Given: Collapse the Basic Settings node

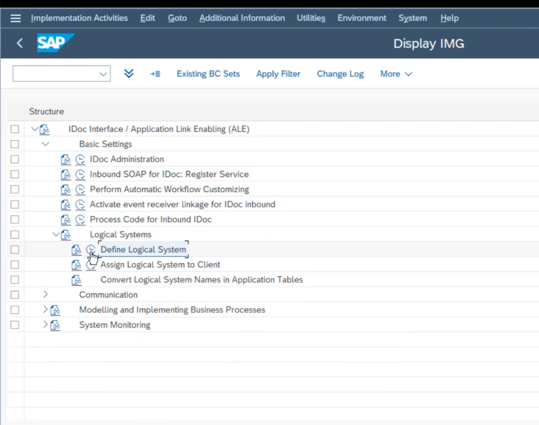Looking at the screenshot, I should pyautogui.click(x=45, y=144).
